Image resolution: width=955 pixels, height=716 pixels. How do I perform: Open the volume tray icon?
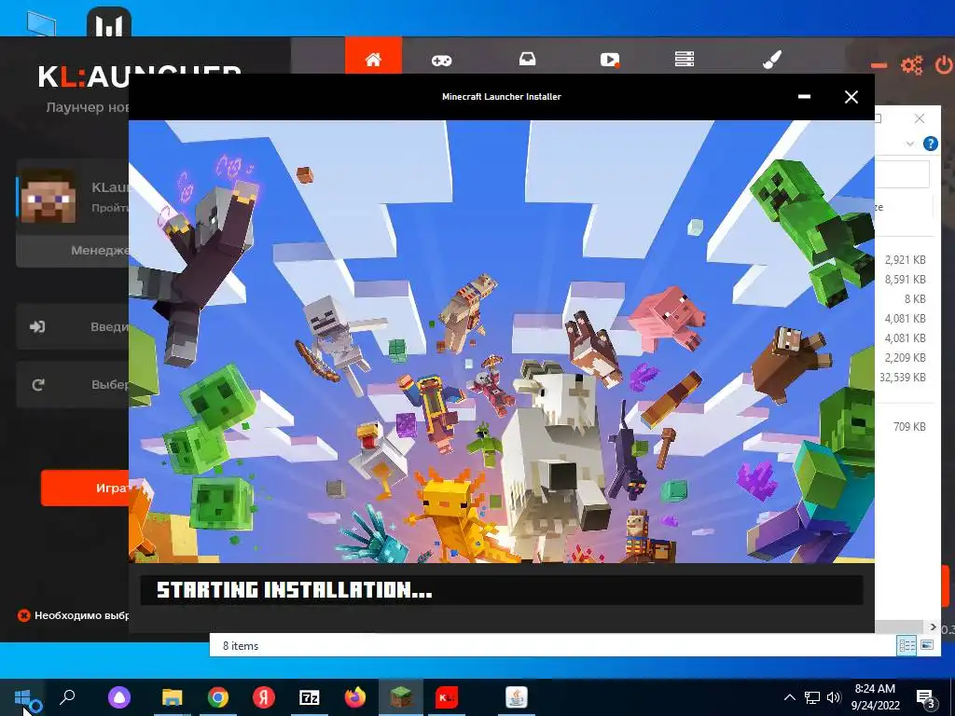[x=834, y=697]
